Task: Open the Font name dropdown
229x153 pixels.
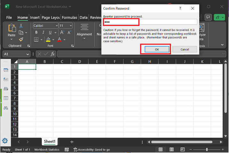Action: click(x=57, y=26)
